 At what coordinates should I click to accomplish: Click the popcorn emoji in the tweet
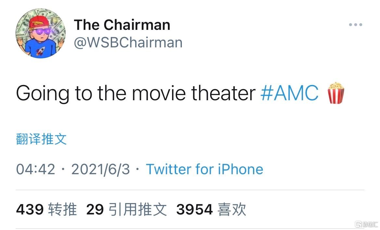click(x=336, y=93)
